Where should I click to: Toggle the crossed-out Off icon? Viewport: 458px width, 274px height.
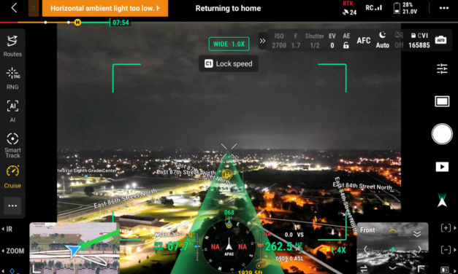pyautogui.click(x=399, y=40)
